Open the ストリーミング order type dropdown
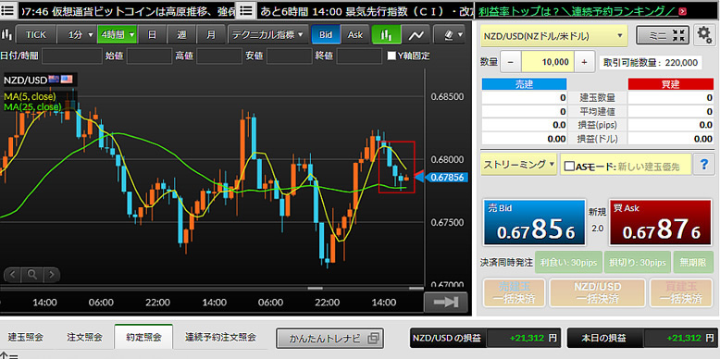720x359 pixels. 518,165
